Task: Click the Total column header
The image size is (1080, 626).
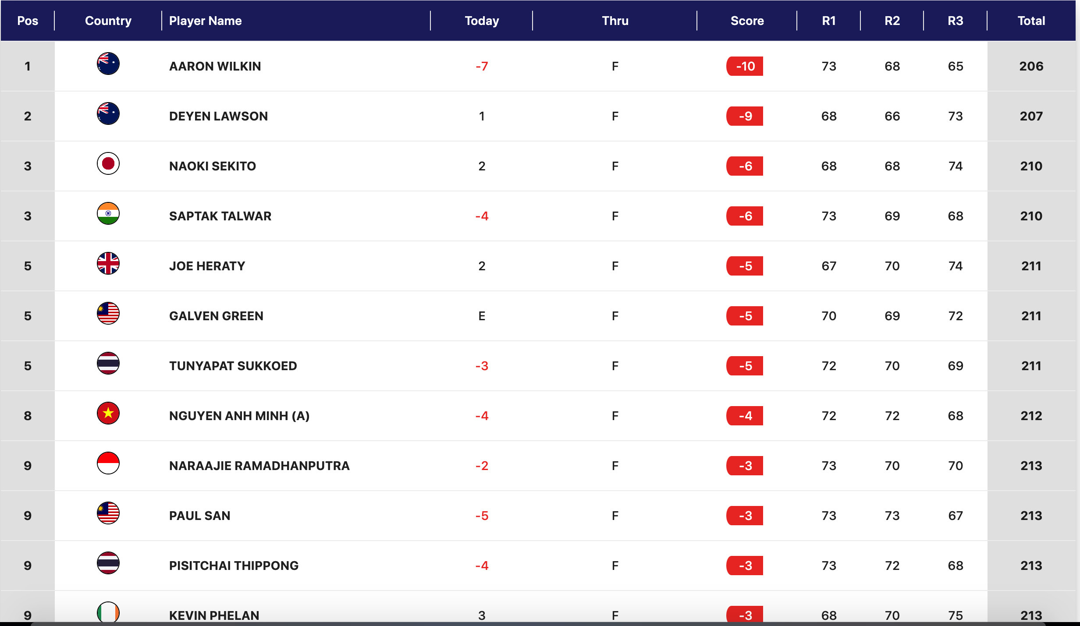Action: click(1031, 21)
